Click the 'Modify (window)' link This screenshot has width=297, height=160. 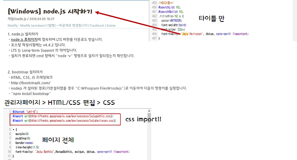33,26
